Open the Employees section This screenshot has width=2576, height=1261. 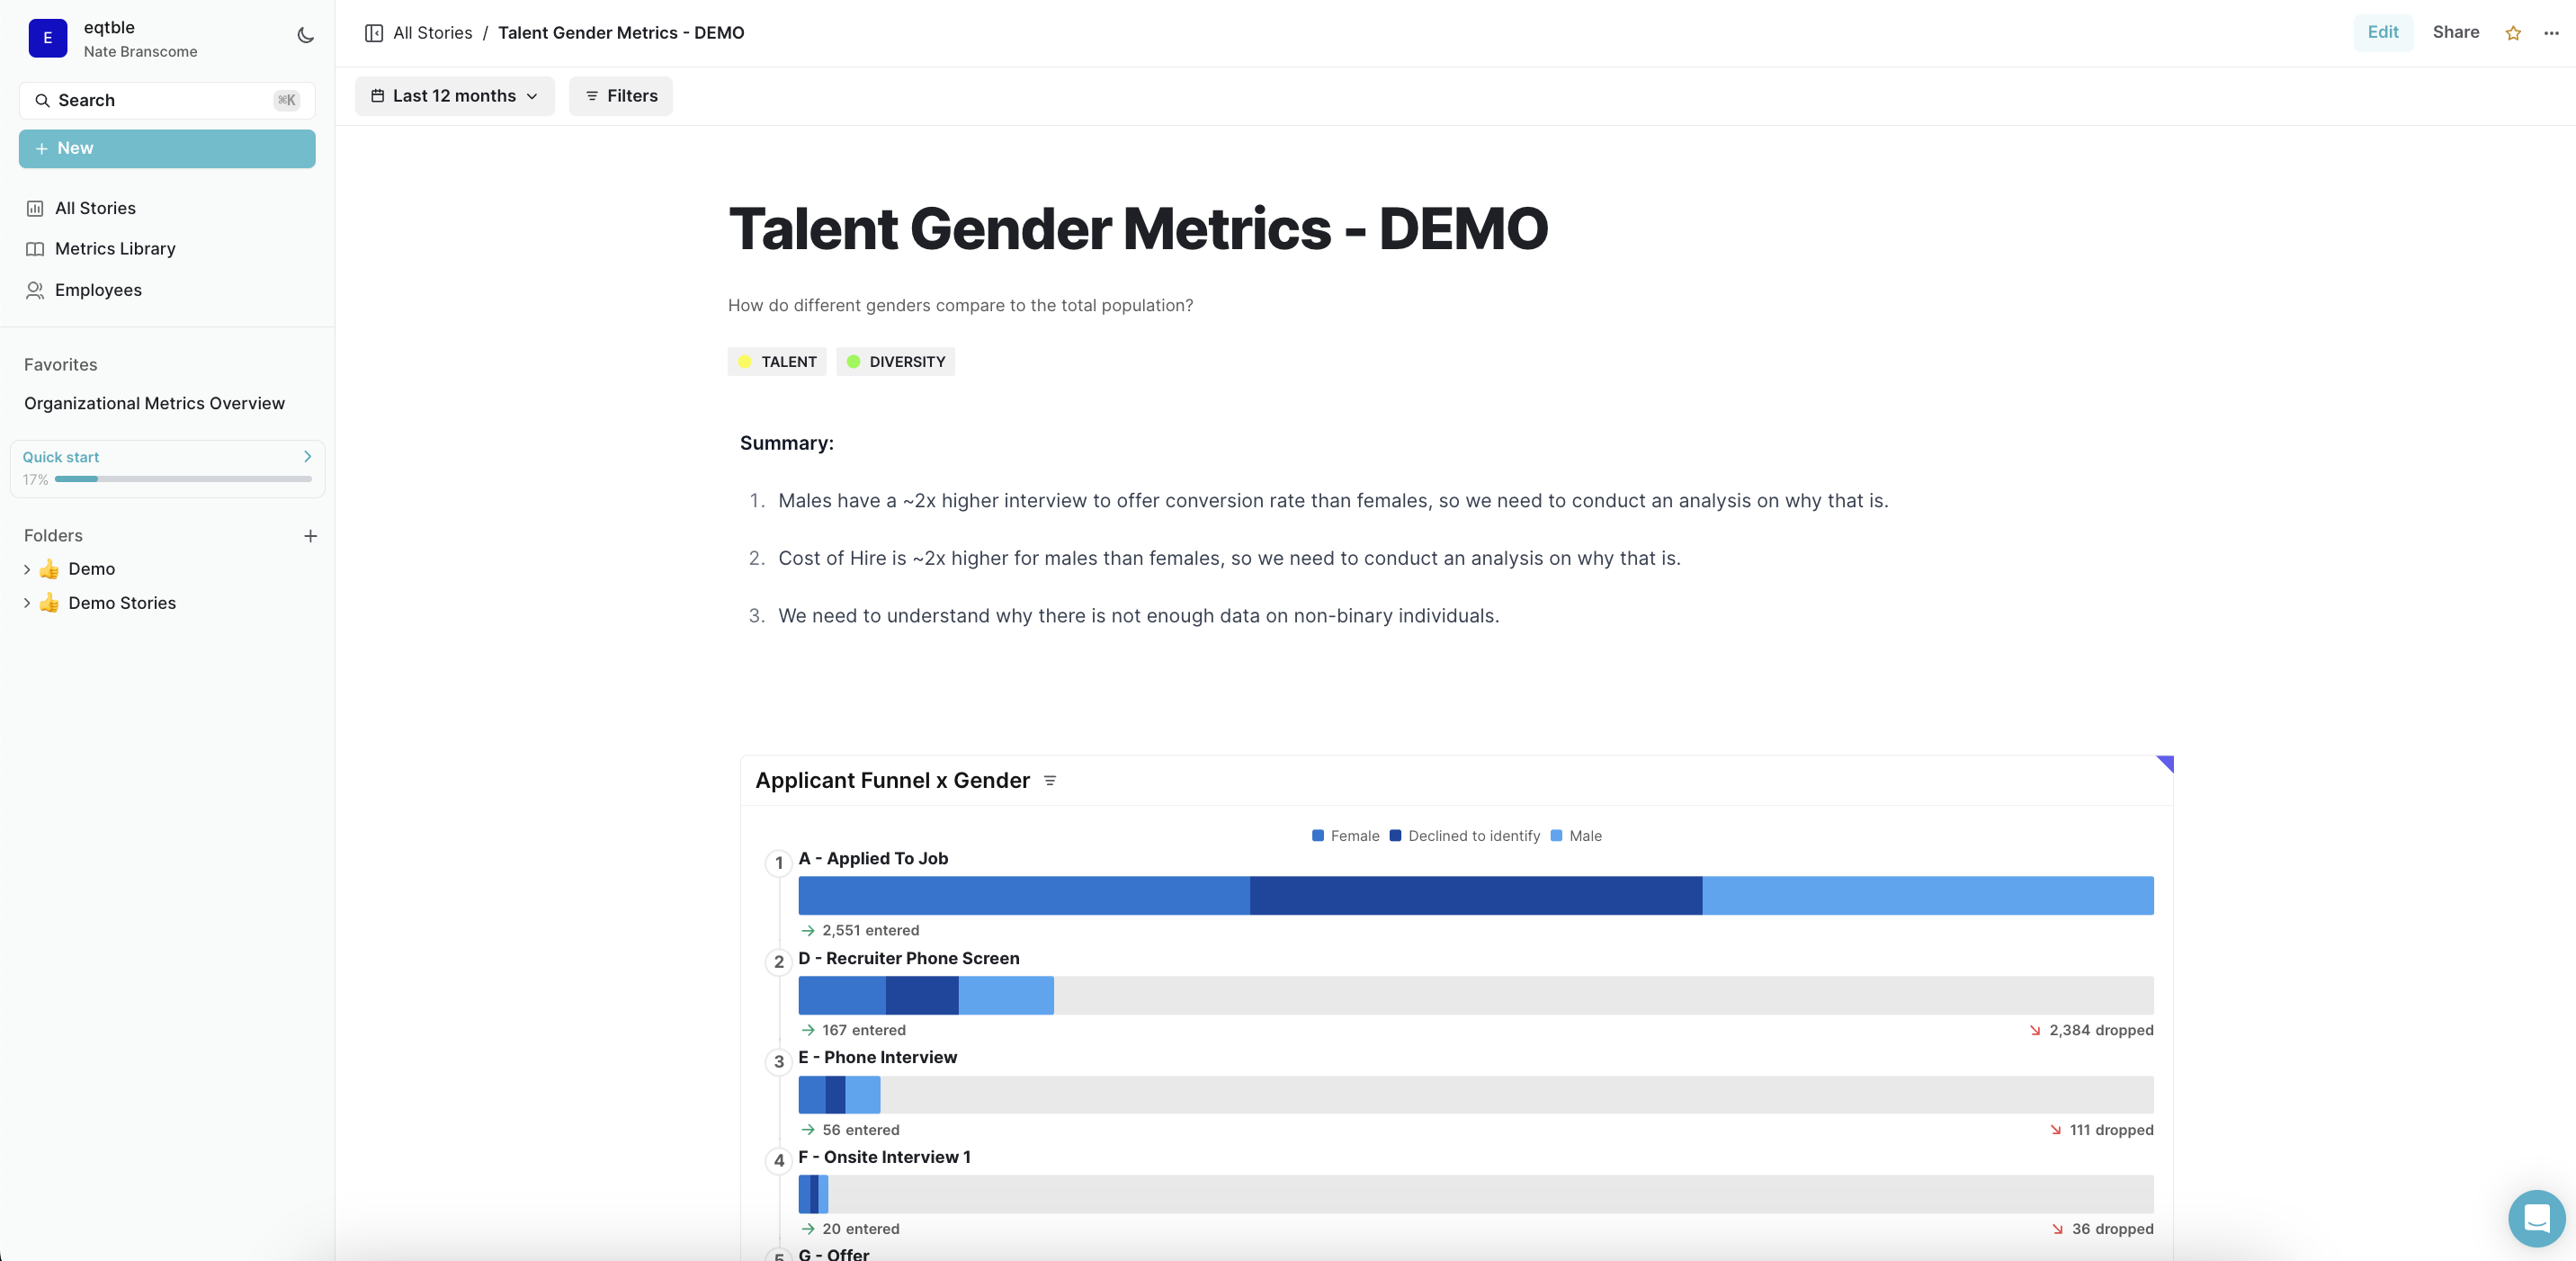98,290
